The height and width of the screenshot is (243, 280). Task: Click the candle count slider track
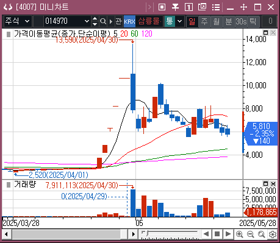173,232
